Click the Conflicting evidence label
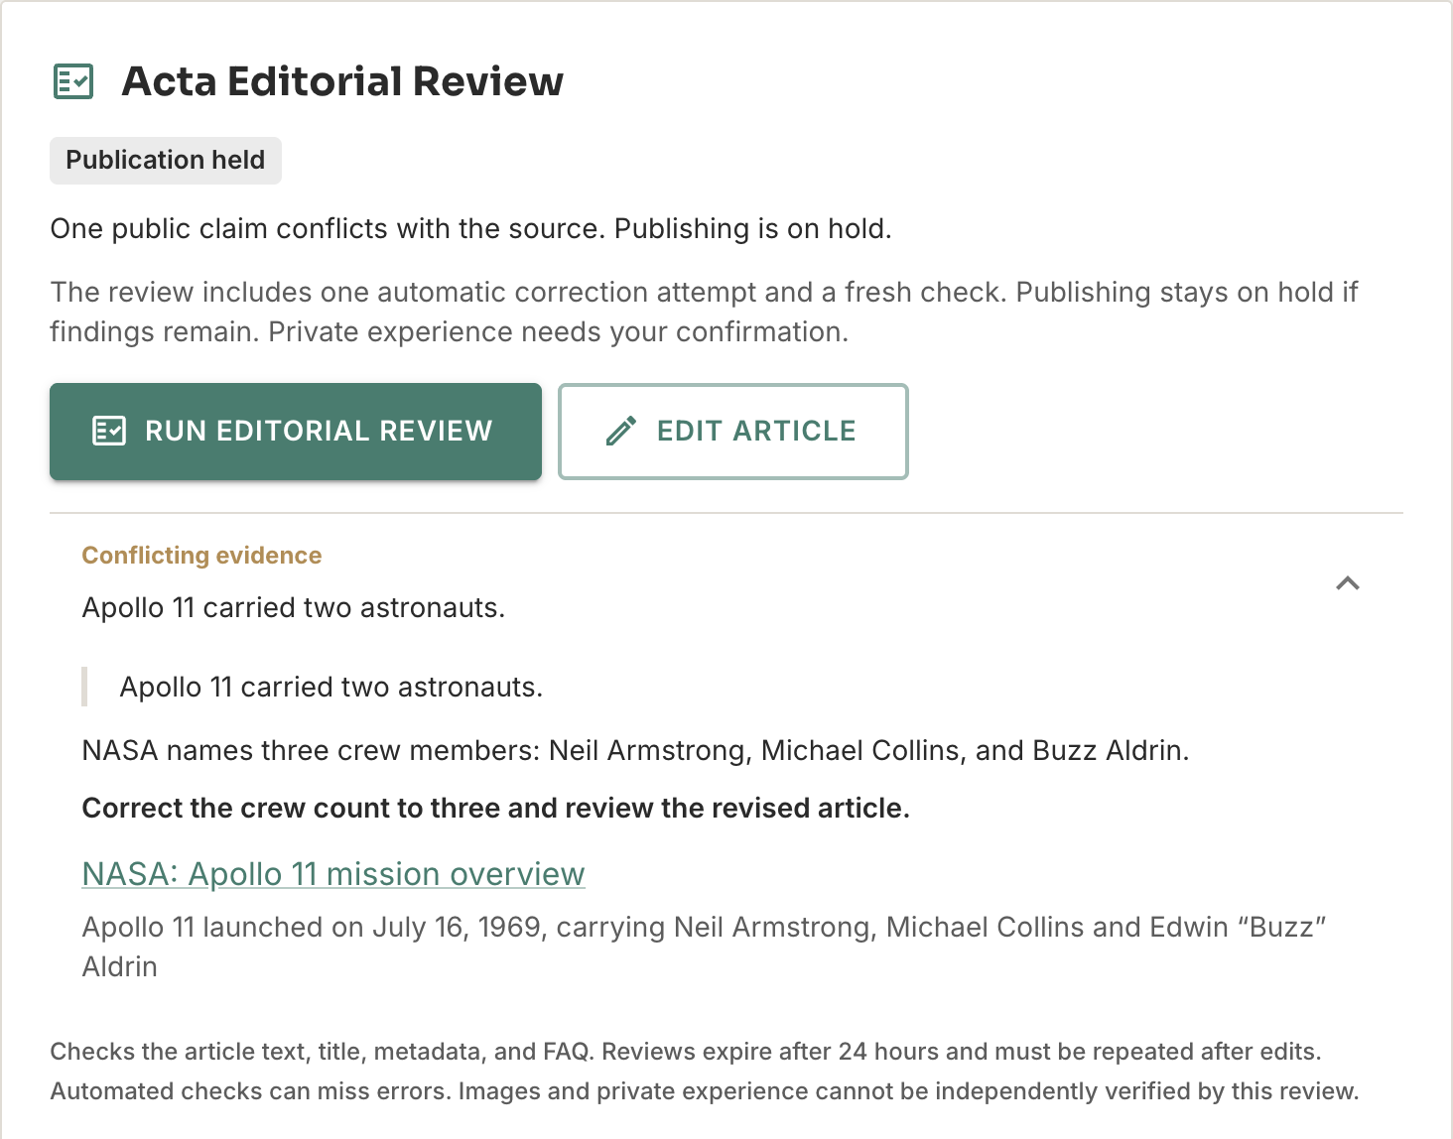Image resolution: width=1453 pixels, height=1139 pixels. click(201, 556)
